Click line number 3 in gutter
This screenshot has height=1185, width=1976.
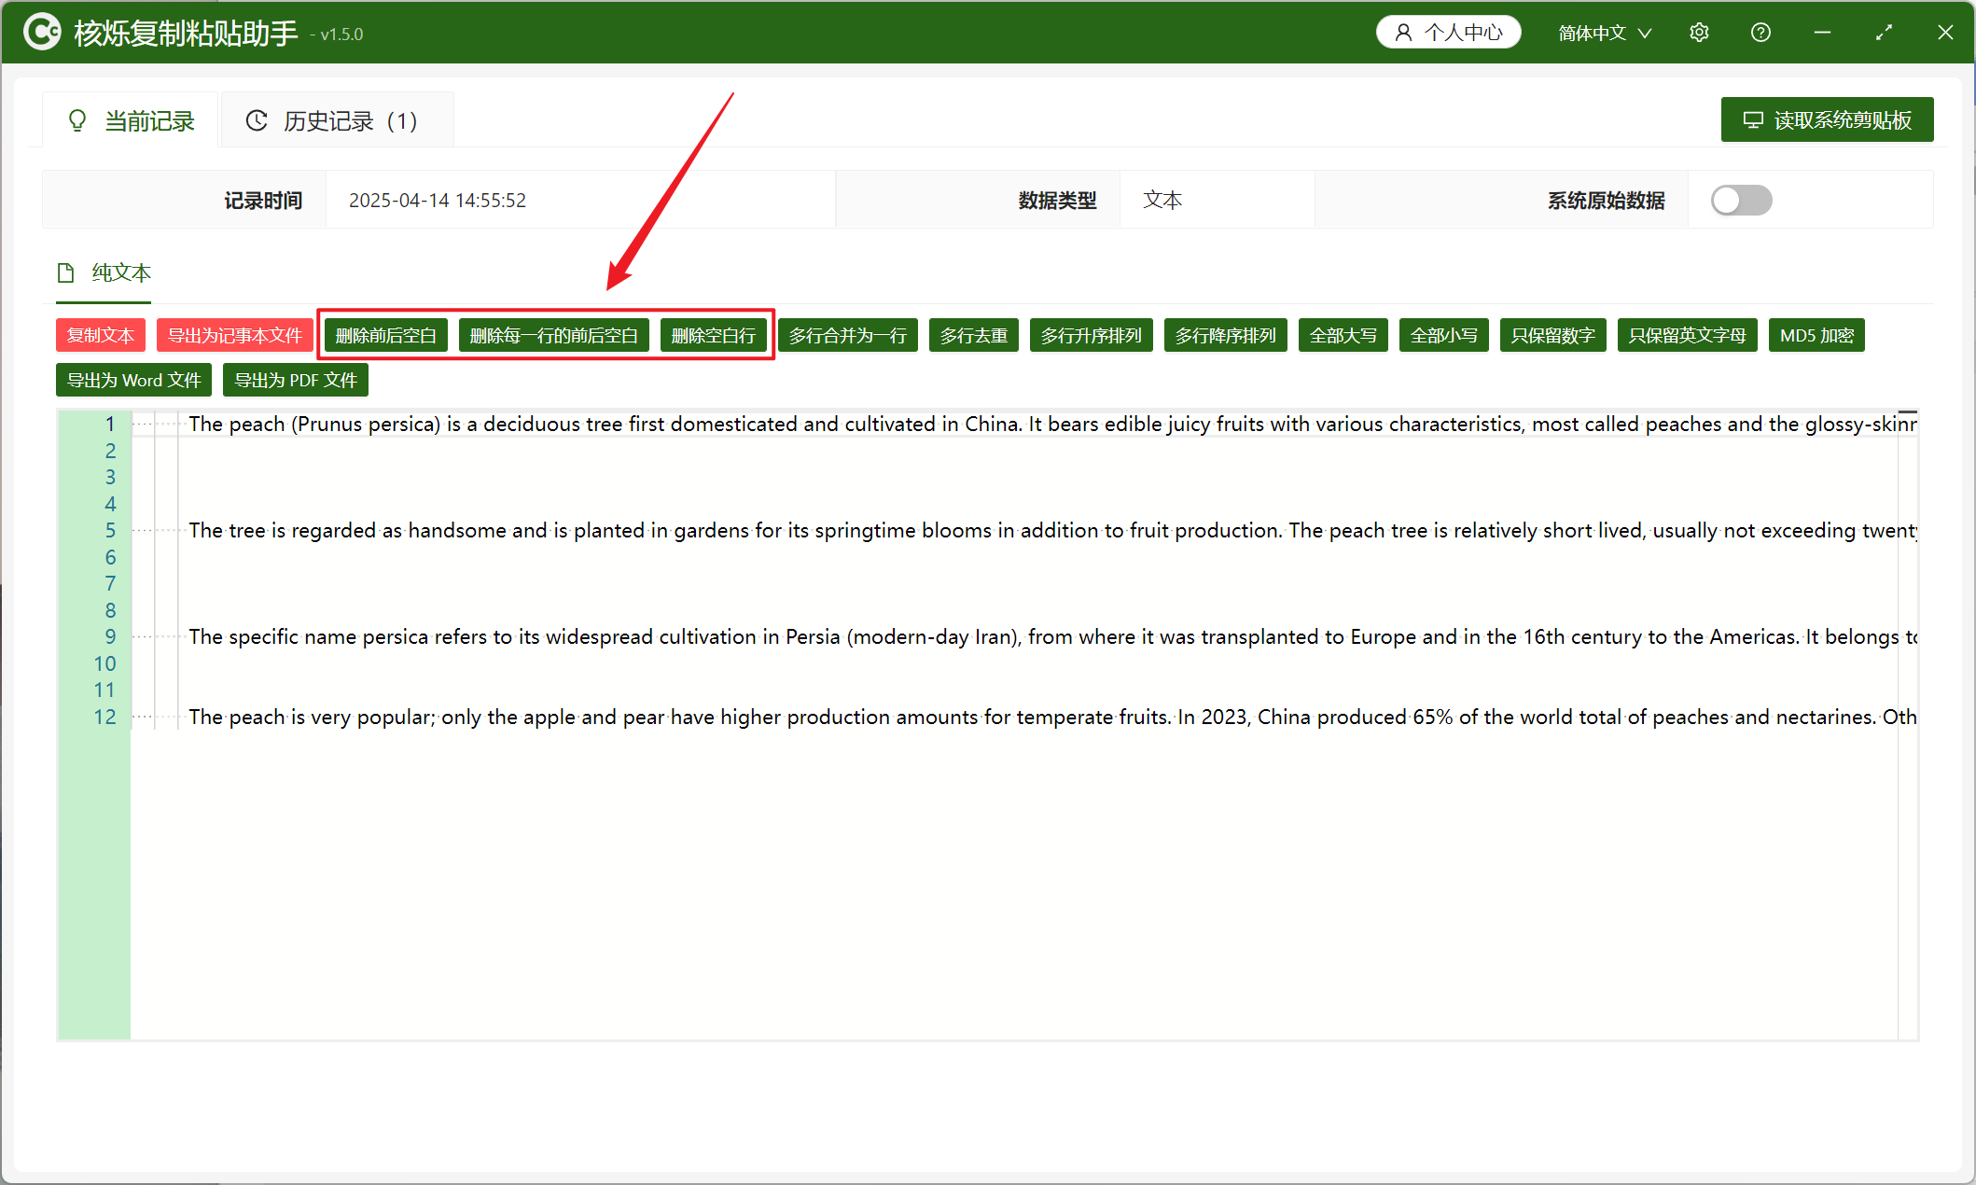click(110, 478)
